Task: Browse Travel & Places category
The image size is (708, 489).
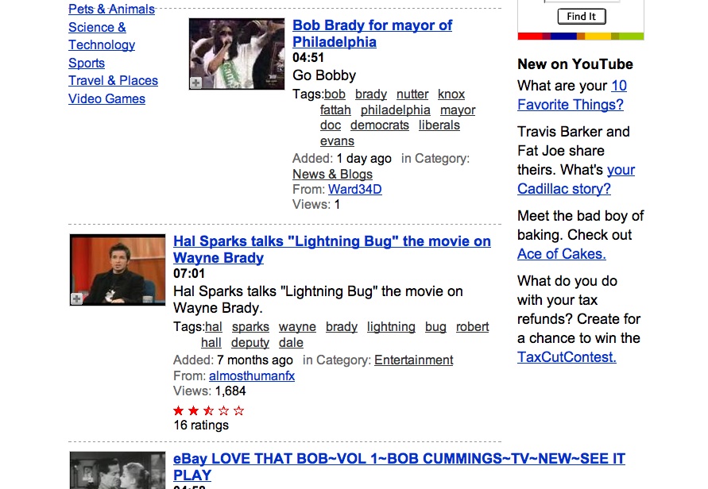Action: click(113, 81)
